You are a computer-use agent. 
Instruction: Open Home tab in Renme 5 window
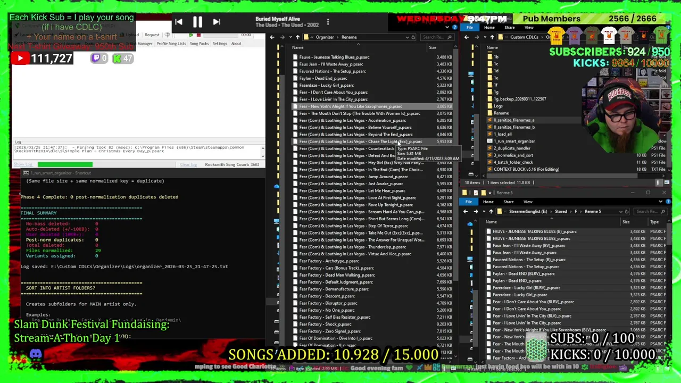coord(488,202)
